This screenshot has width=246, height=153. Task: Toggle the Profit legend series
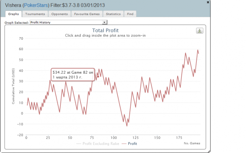(x=129, y=144)
